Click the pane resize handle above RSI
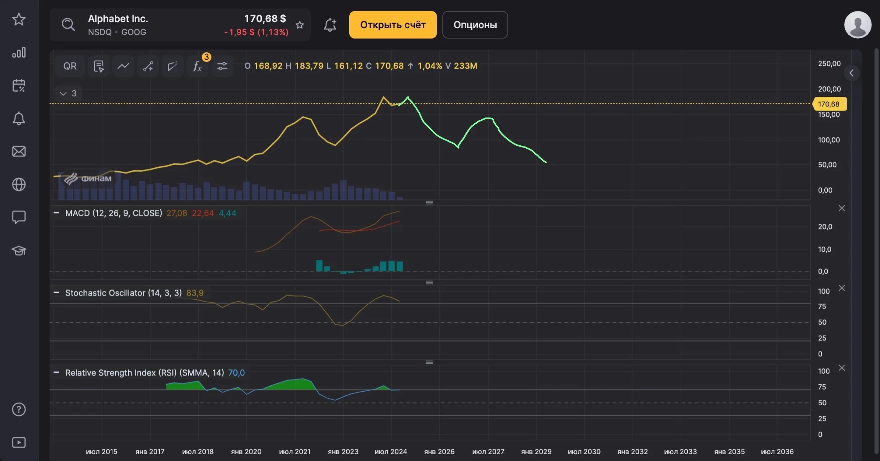880x461 pixels. (430, 362)
